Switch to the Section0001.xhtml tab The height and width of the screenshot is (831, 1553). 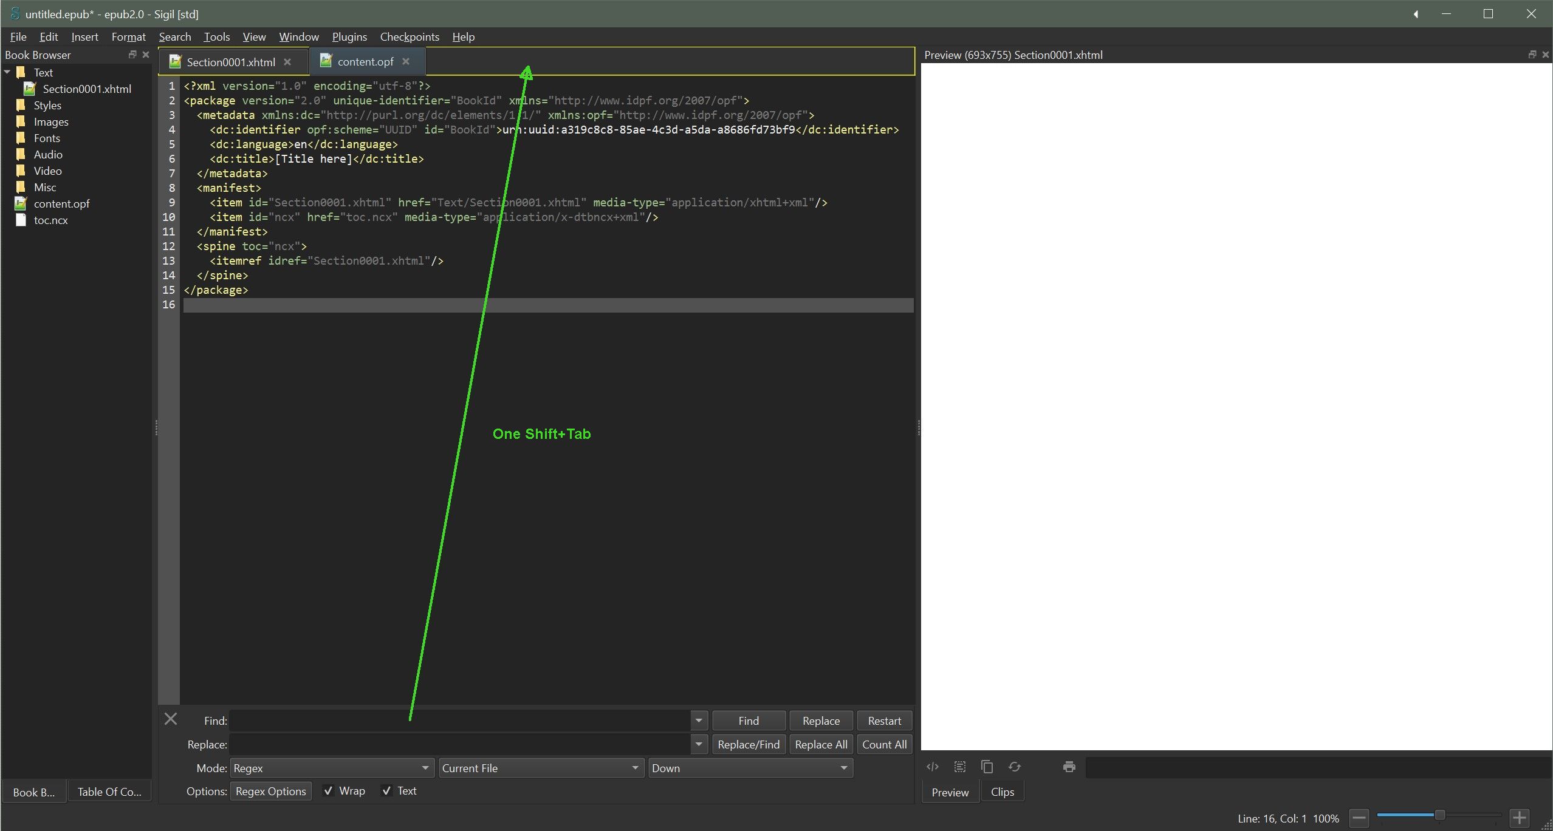tap(230, 62)
